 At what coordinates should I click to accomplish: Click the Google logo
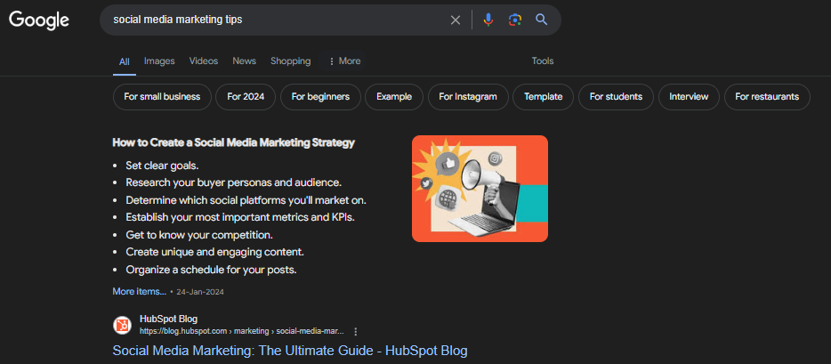pyautogui.click(x=38, y=20)
